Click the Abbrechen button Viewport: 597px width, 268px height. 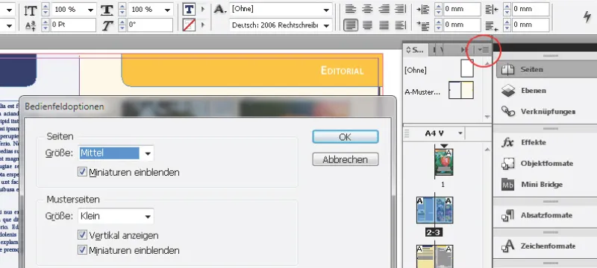[x=346, y=159]
